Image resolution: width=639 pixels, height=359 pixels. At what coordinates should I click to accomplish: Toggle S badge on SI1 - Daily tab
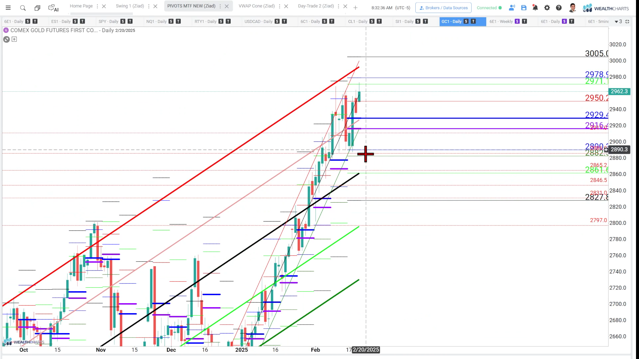pyautogui.click(x=418, y=21)
